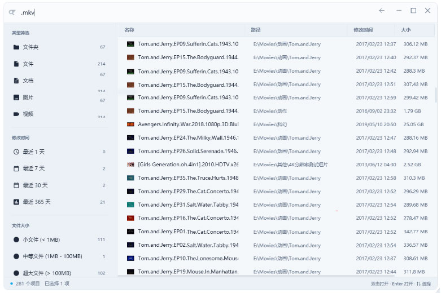Filter by 文件夹 folder type
441x293 pixels.
59,47
